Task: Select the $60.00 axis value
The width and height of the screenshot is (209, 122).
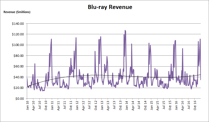Action: tap(18, 66)
